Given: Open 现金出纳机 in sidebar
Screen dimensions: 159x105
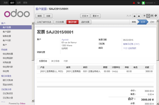Looking at the screenshot, I should [8, 84].
